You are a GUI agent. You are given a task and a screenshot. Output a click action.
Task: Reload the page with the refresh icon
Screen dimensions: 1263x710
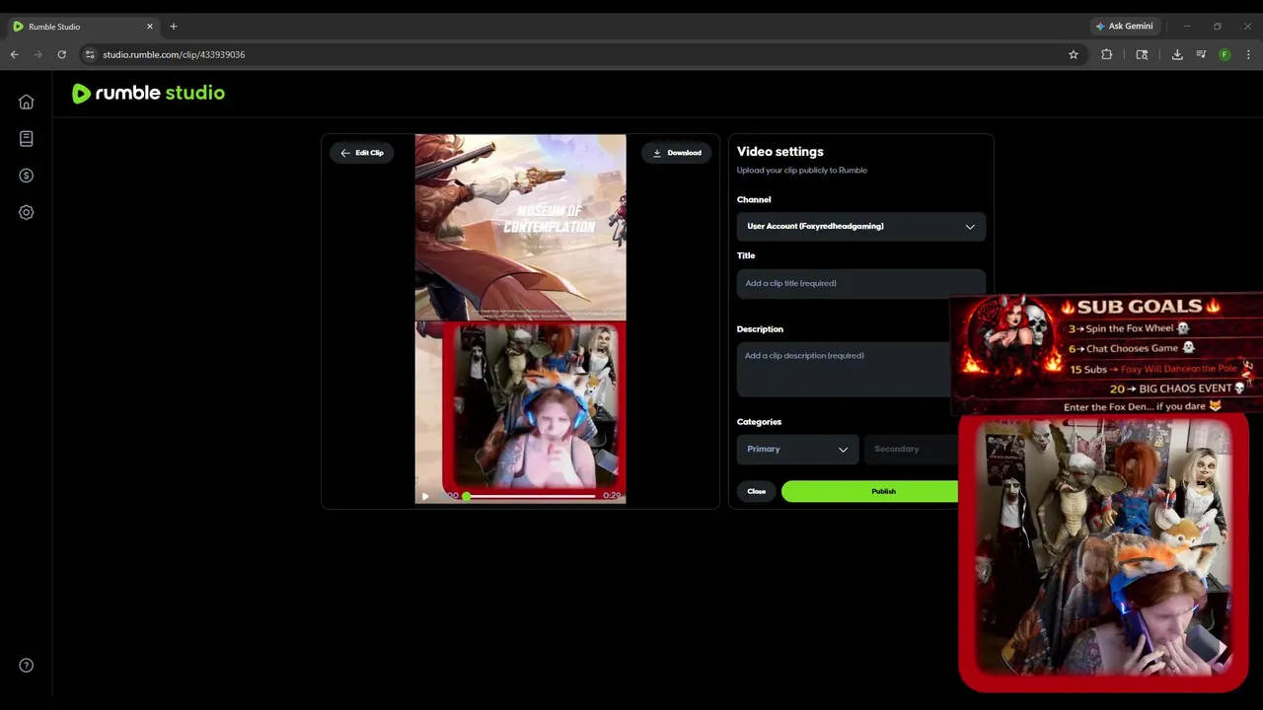(61, 54)
